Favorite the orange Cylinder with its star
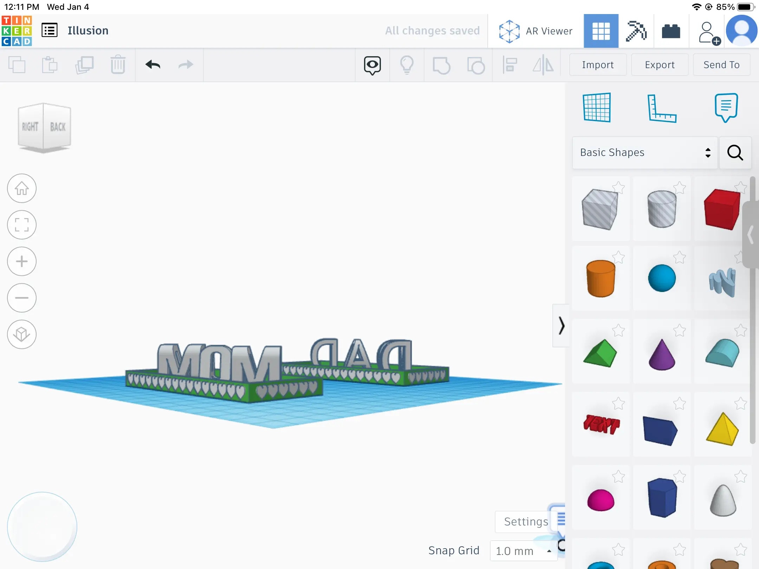 618,257
